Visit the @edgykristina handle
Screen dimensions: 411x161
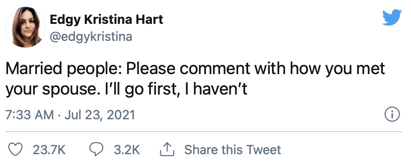(x=91, y=36)
